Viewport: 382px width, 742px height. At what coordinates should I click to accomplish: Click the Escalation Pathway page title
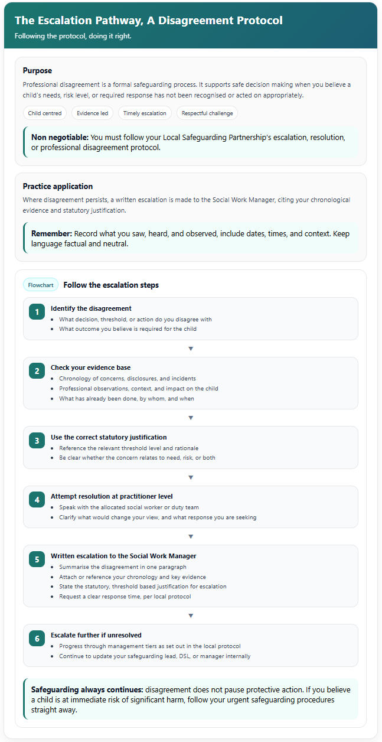click(149, 21)
